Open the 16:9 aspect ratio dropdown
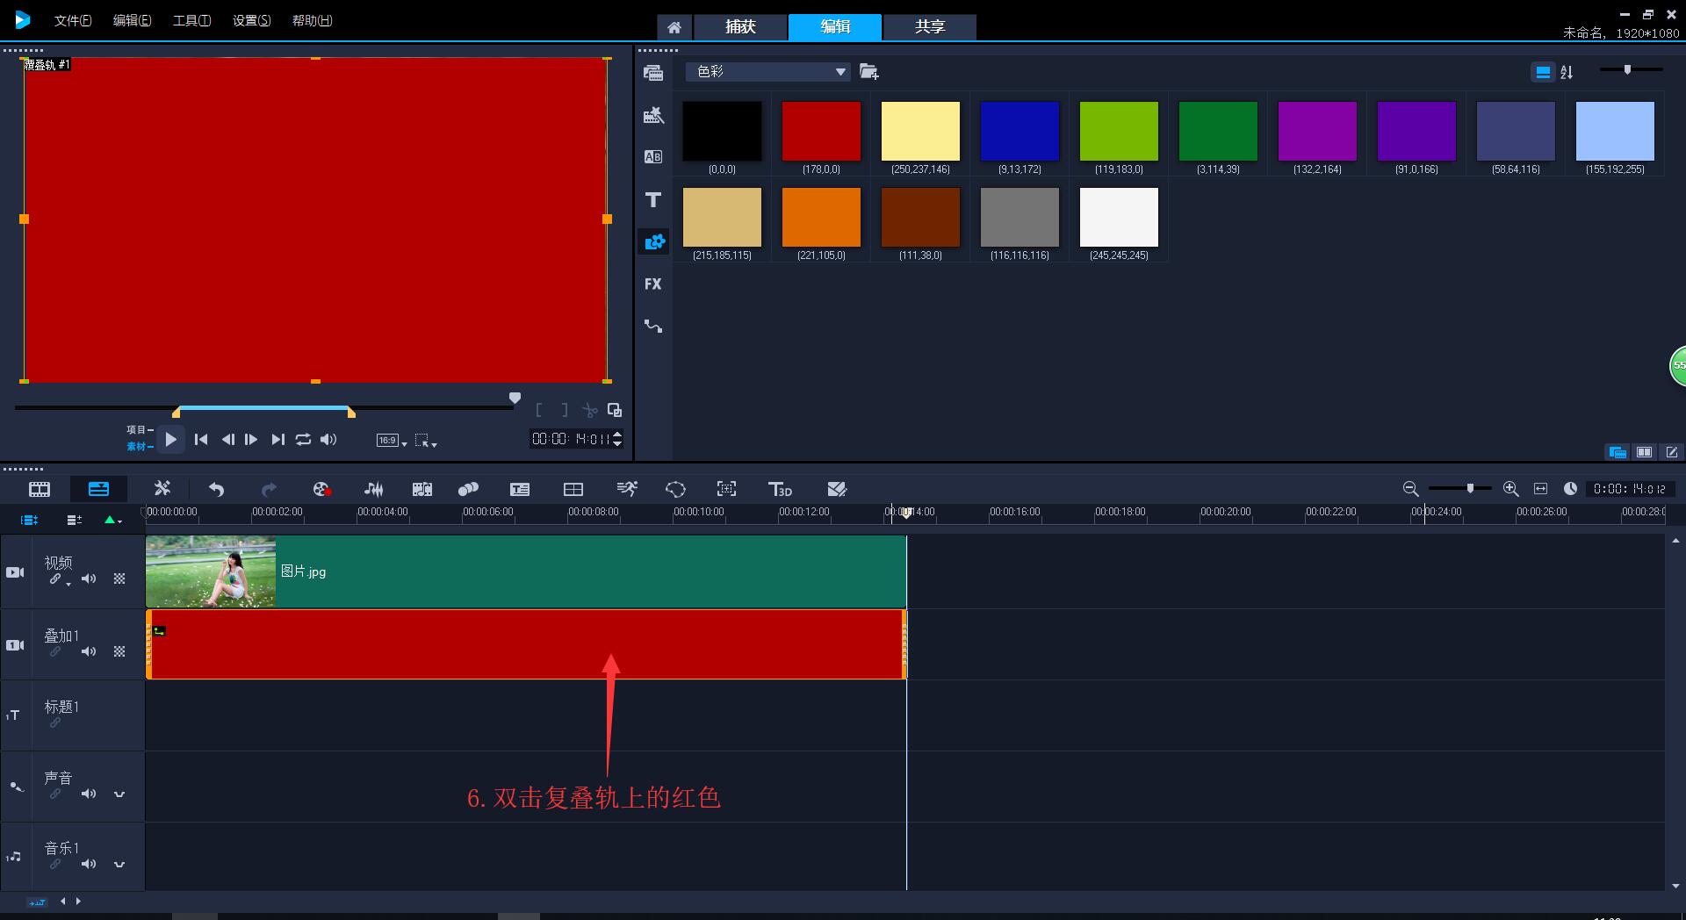Screen dimensions: 1686x920 (392, 441)
